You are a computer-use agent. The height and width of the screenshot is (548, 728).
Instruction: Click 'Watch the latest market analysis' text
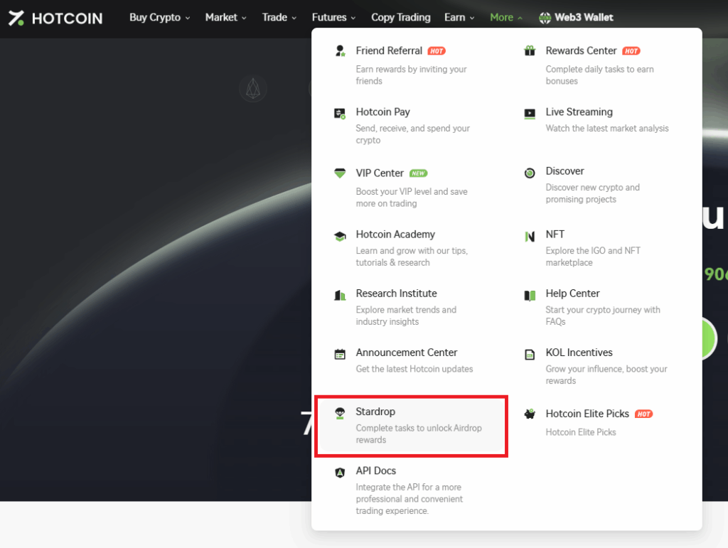coord(607,129)
